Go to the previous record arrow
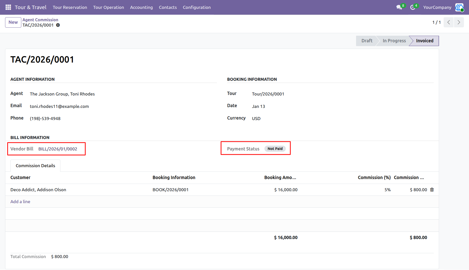This screenshot has width=469, height=270. [448, 22]
